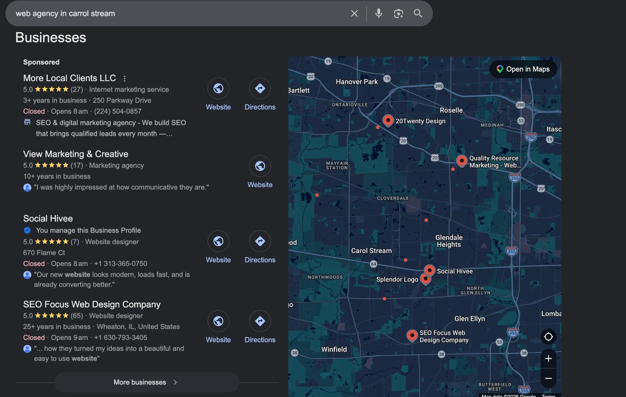The width and height of the screenshot is (626, 397).
Task: Click reviewer avatar beside 'Our new website looks modern' quote
Action: coord(27,275)
